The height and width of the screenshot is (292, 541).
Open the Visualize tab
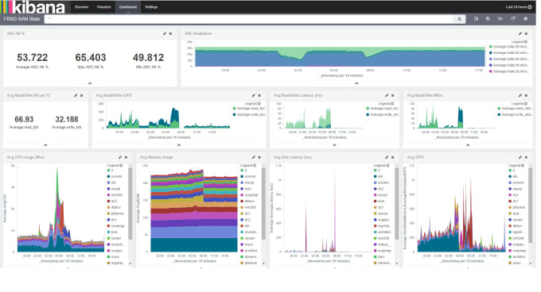click(104, 7)
